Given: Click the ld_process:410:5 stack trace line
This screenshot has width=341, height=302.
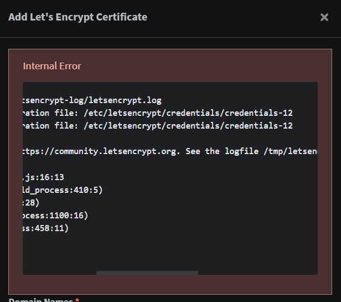Looking at the screenshot, I should click(x=63, y=190).
